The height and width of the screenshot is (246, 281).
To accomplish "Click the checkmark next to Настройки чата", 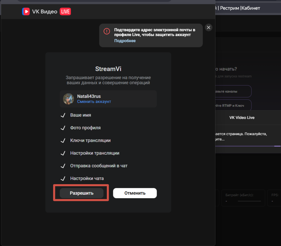I will coord(63,178).
